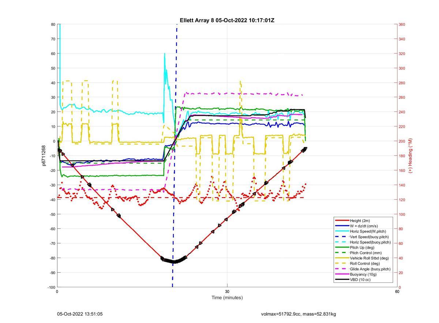Screen dimensions: 439x323
Task: Click the "Horiz Speed(W,pitch)" legend label
Action: [x=368, y=231]
